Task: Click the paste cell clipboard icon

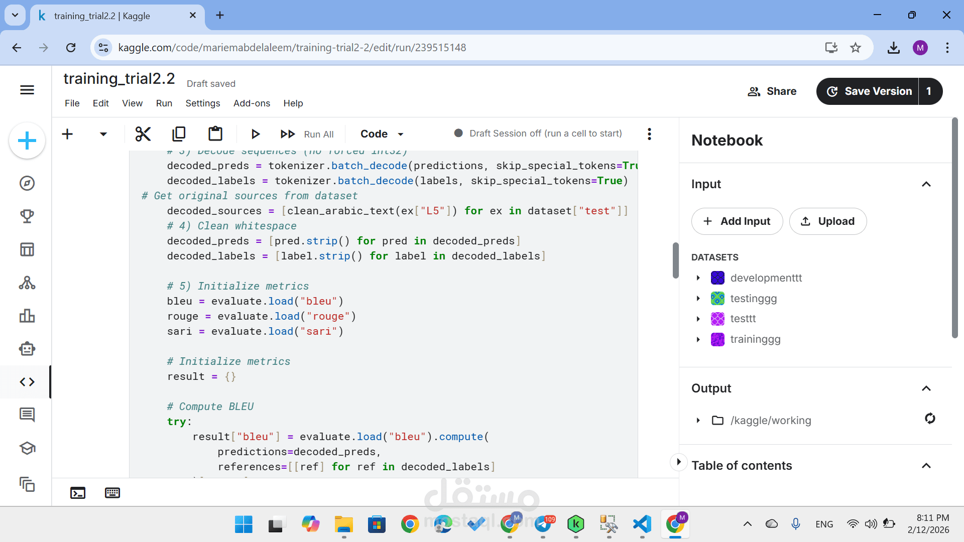Action: click(x=215, y=134)
